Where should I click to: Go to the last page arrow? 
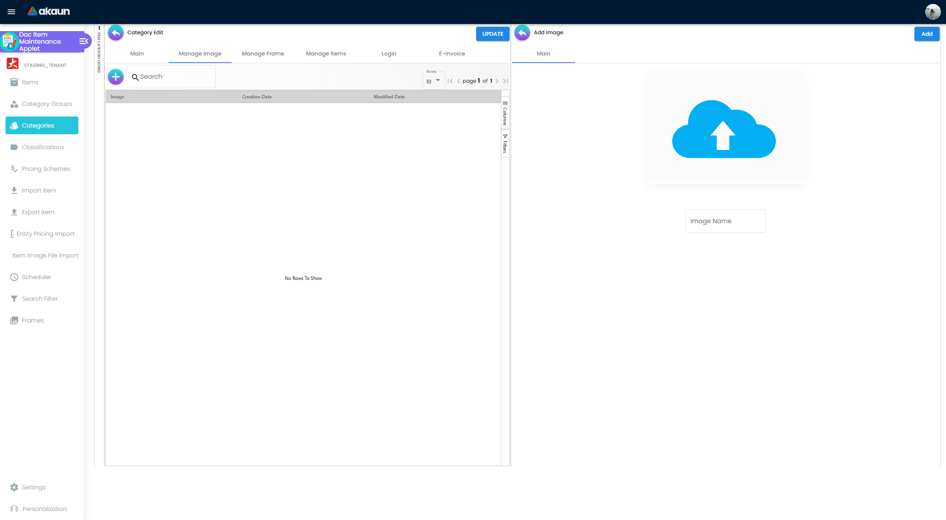pyautogui.click(x=506, y=81)
